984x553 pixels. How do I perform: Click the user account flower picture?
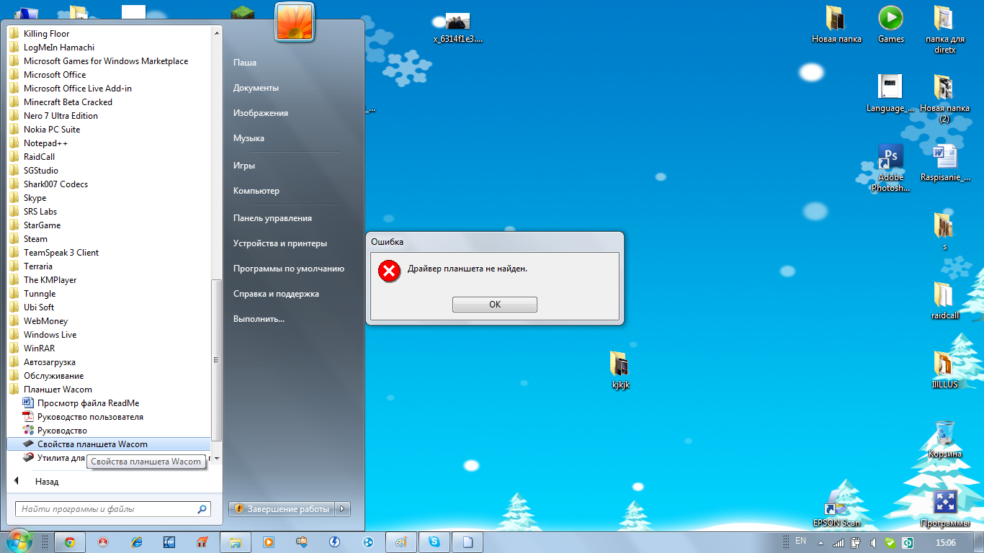tap(294, 21)
